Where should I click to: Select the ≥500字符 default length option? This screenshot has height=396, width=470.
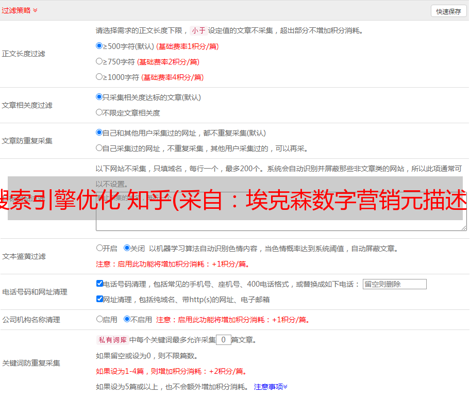tap(99, 46)
